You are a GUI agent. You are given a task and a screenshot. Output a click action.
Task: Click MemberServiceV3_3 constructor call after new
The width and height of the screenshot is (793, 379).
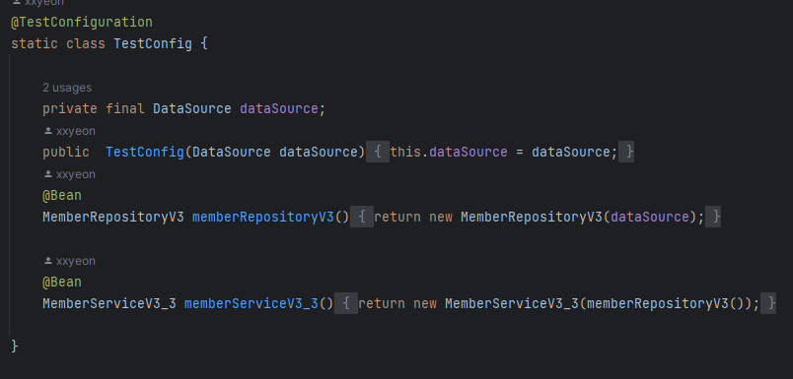click(x=511, y=304)
